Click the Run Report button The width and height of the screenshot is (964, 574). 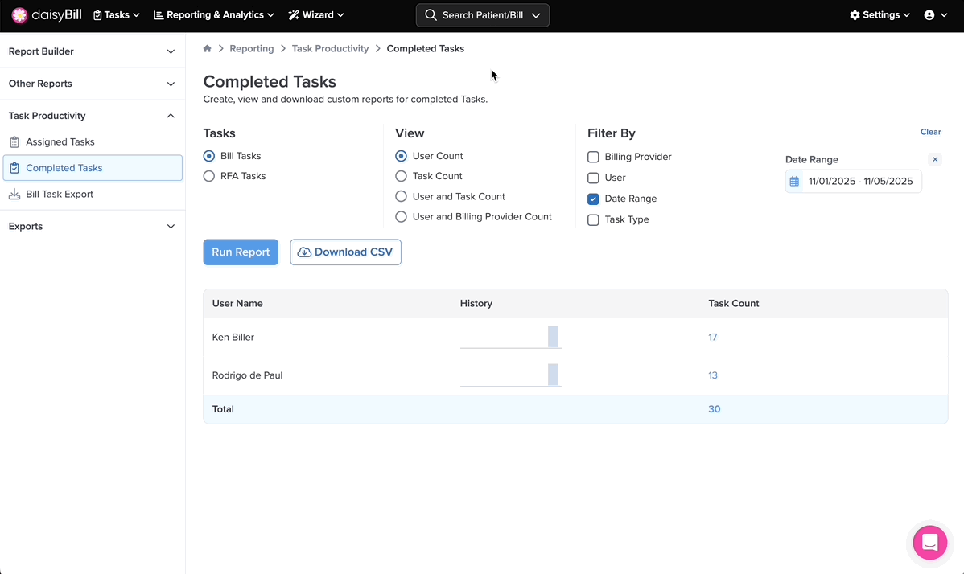[x=241, y=252]
